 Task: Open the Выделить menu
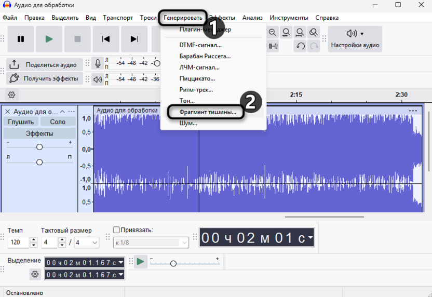[x=65, y=18]
